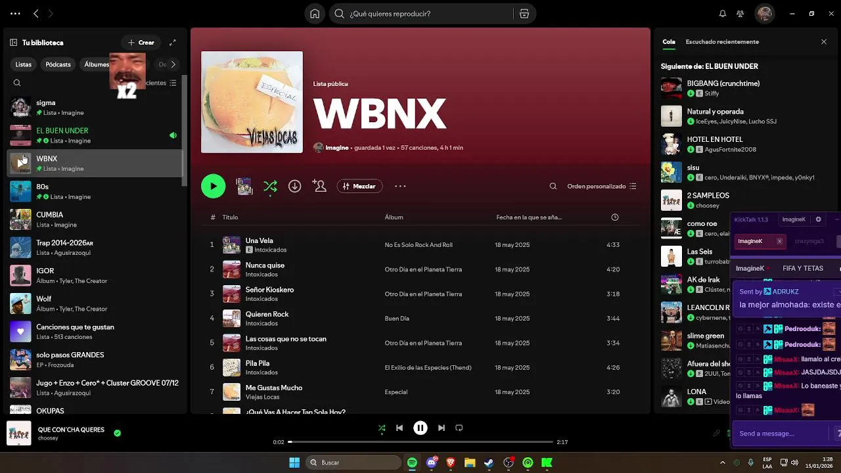Select the Pódcasts filter chip
The width and height of the screenshot is (841, 473).
[x=58, y=64]
